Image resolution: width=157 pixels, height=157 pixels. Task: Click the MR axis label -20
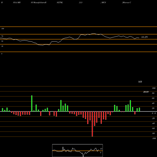pos(153,118)
